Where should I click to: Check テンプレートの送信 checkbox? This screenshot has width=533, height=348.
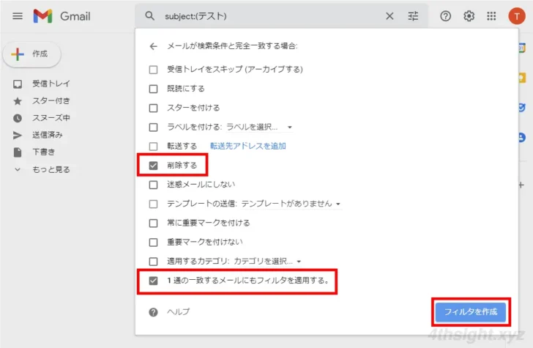[153, 204]
